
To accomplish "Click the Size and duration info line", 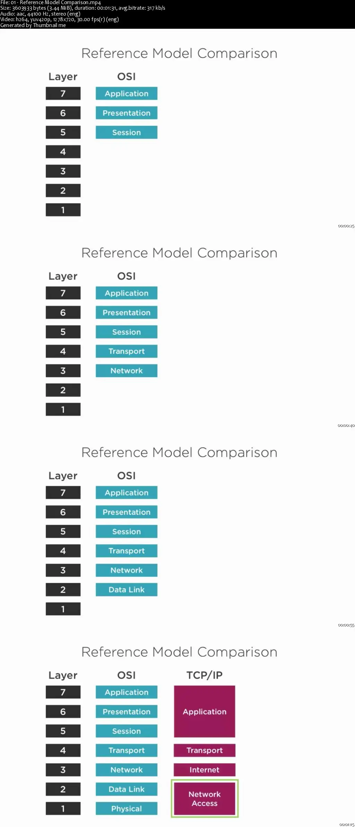I will tap(83, 8).
